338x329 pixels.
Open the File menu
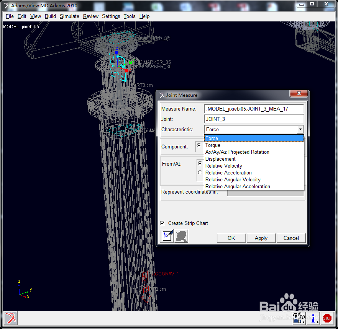point(10,16)
